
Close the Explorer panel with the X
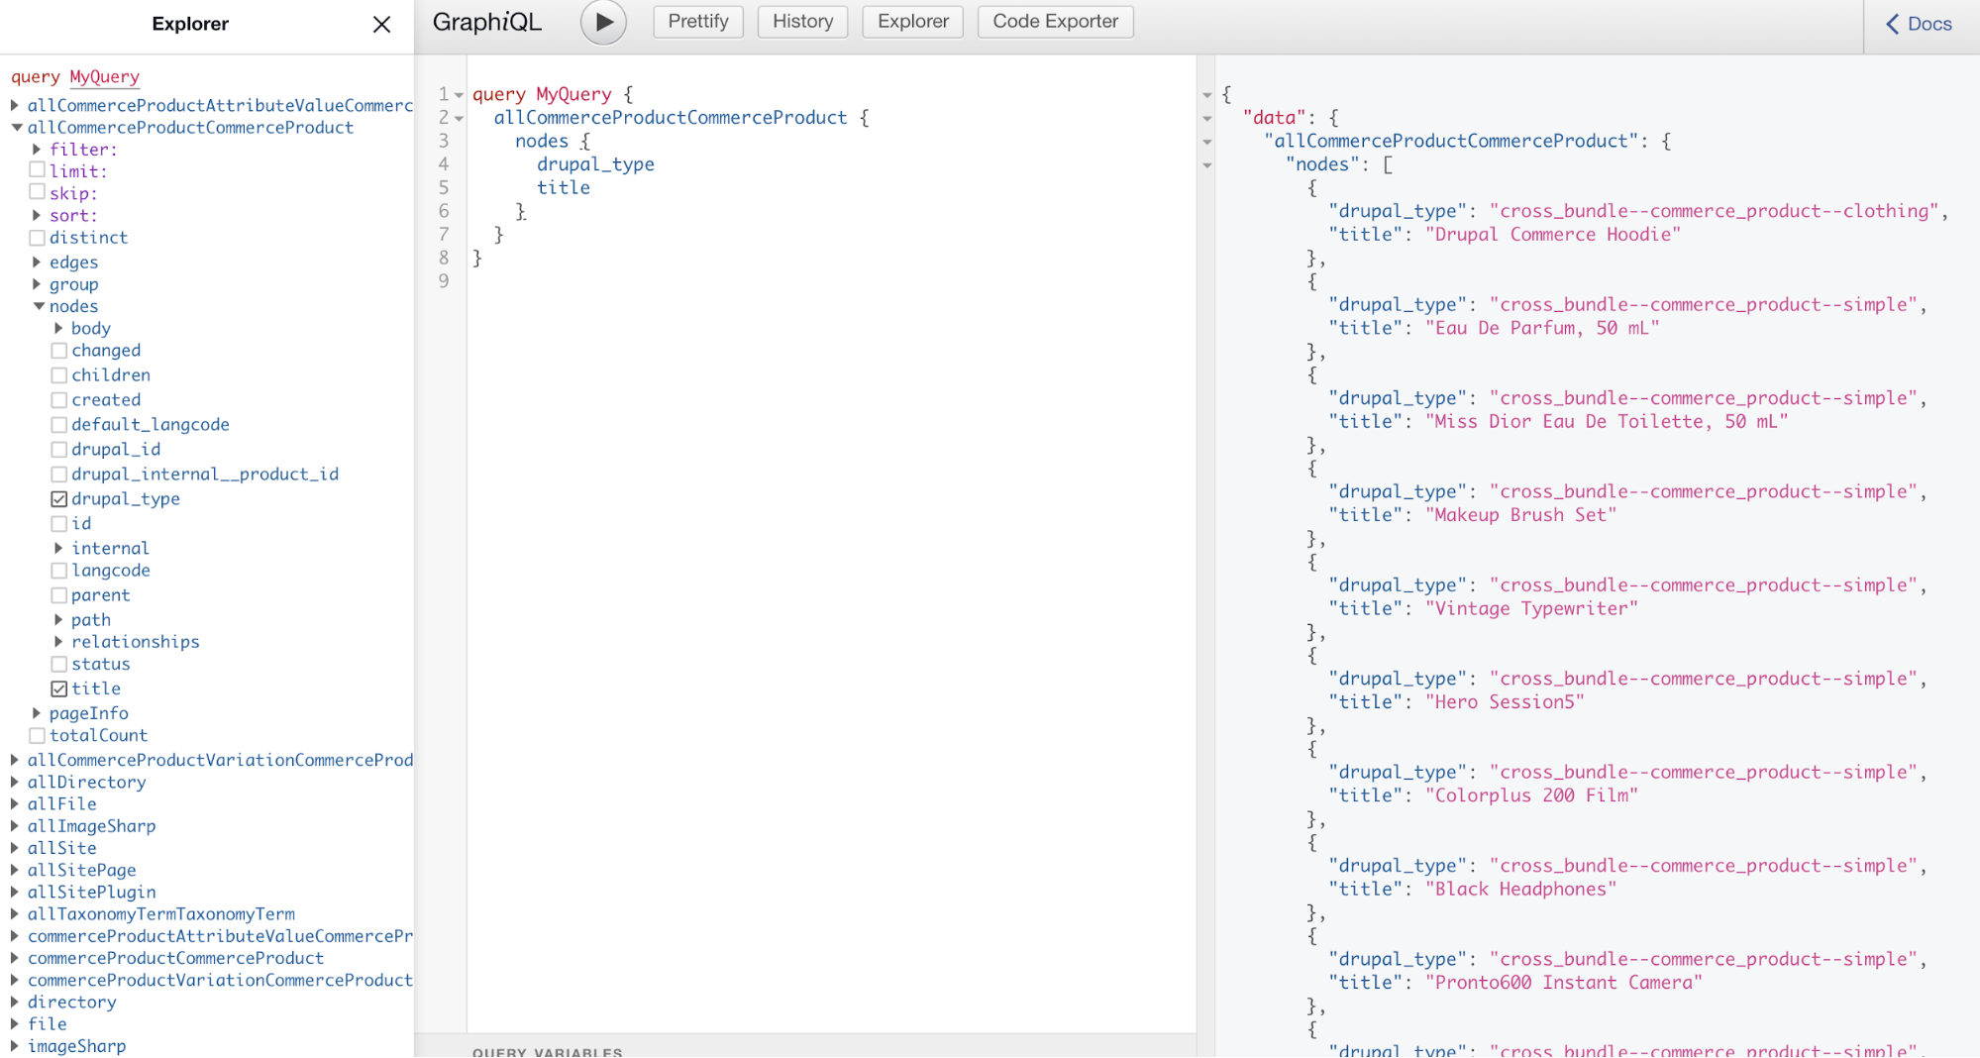pos(381,24)
